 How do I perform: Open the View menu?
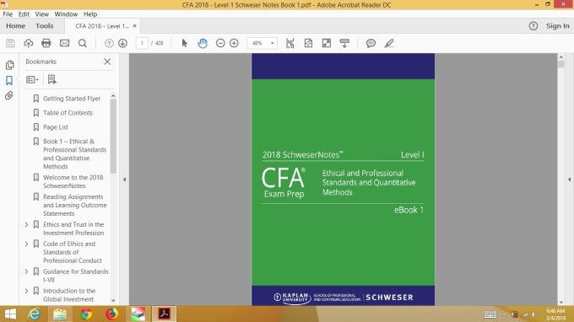click(41, 14)
